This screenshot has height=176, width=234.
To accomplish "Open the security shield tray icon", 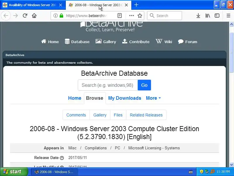I will point(202,172).
